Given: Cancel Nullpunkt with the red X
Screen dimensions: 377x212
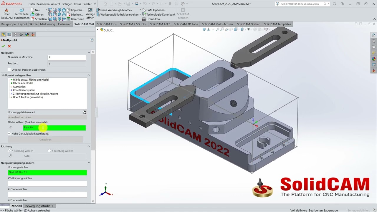Looking at the screenshot, I should pyautogui.click(x=9, y=46).
